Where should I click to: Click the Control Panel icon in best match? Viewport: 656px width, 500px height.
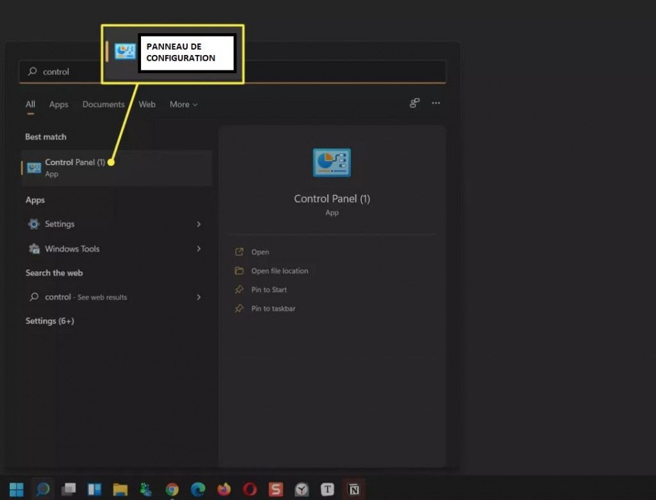click(x=34, y=168)
